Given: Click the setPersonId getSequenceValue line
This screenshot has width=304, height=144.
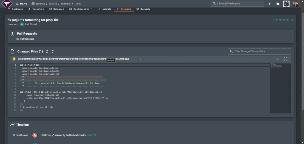Looking at the screenshot, I should [x=67, y=98].
